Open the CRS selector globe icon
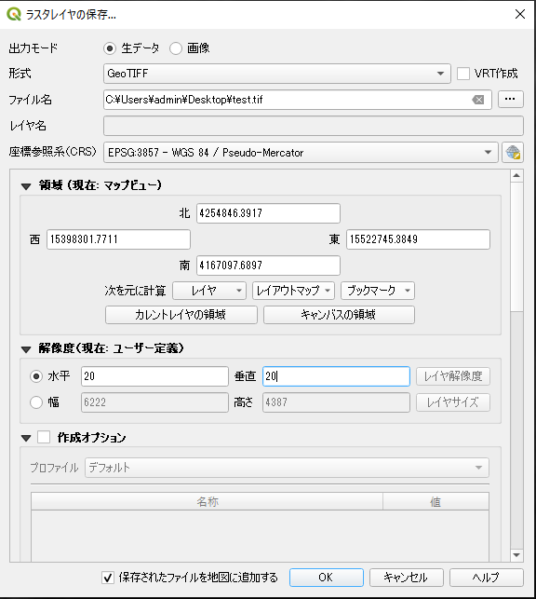 [x=513, y=153]
